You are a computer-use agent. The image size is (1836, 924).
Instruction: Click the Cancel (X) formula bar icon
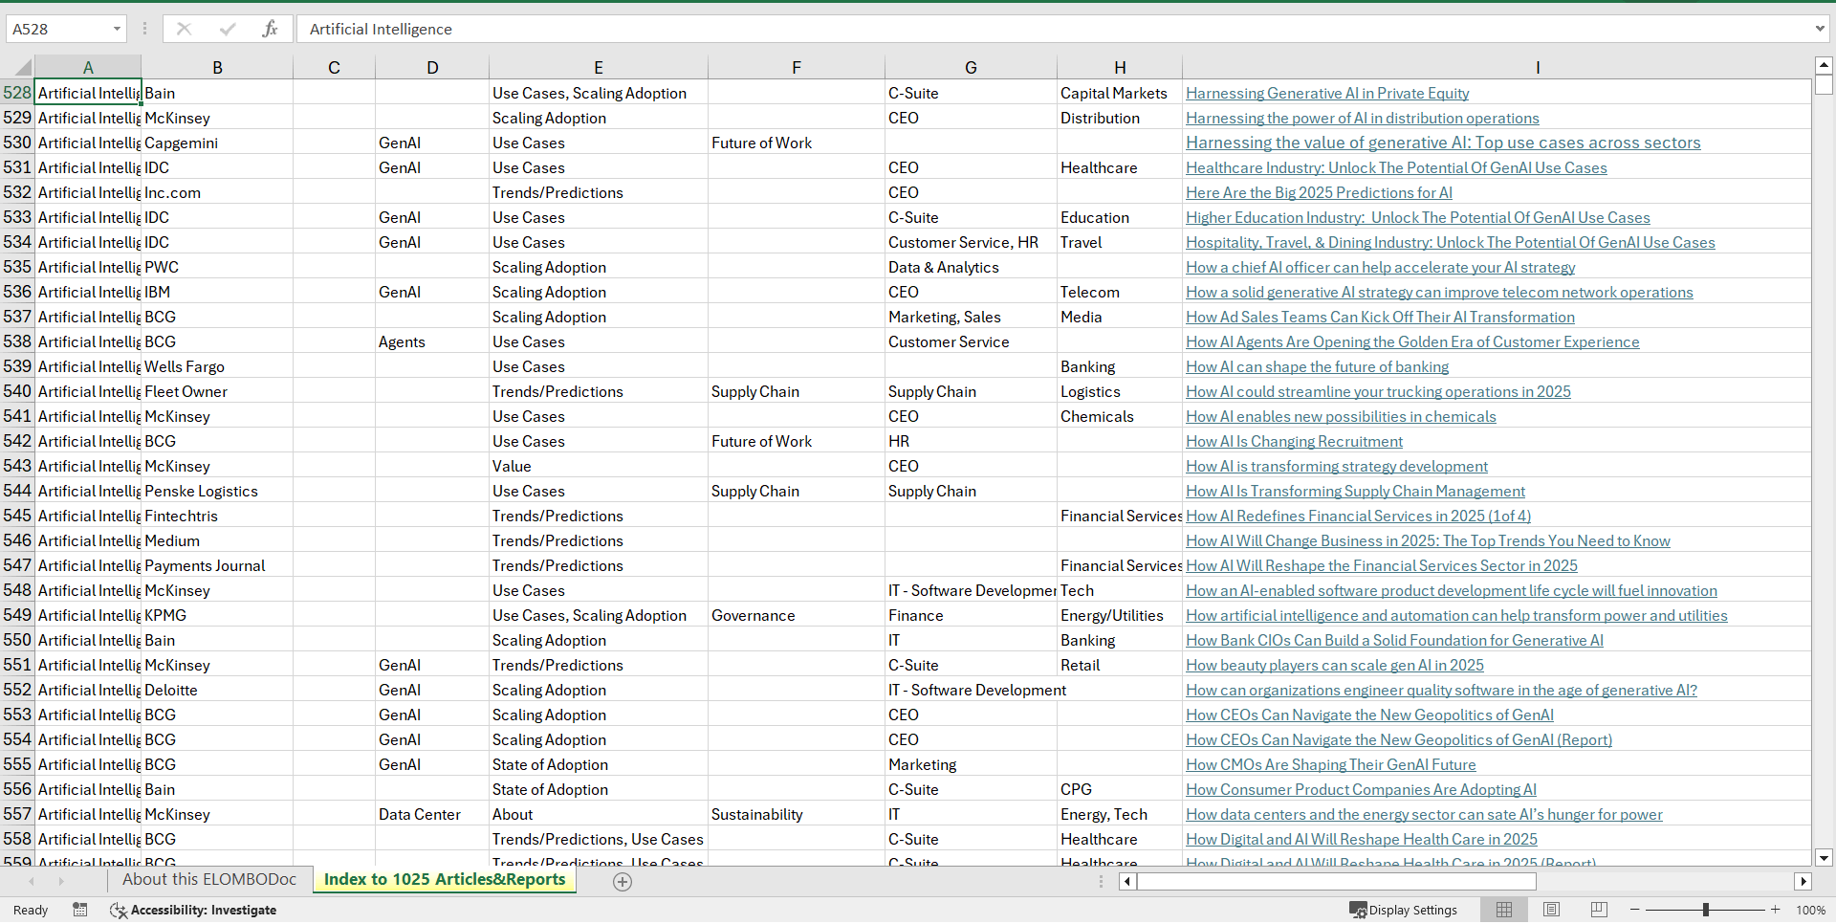[x=184, y=29]
